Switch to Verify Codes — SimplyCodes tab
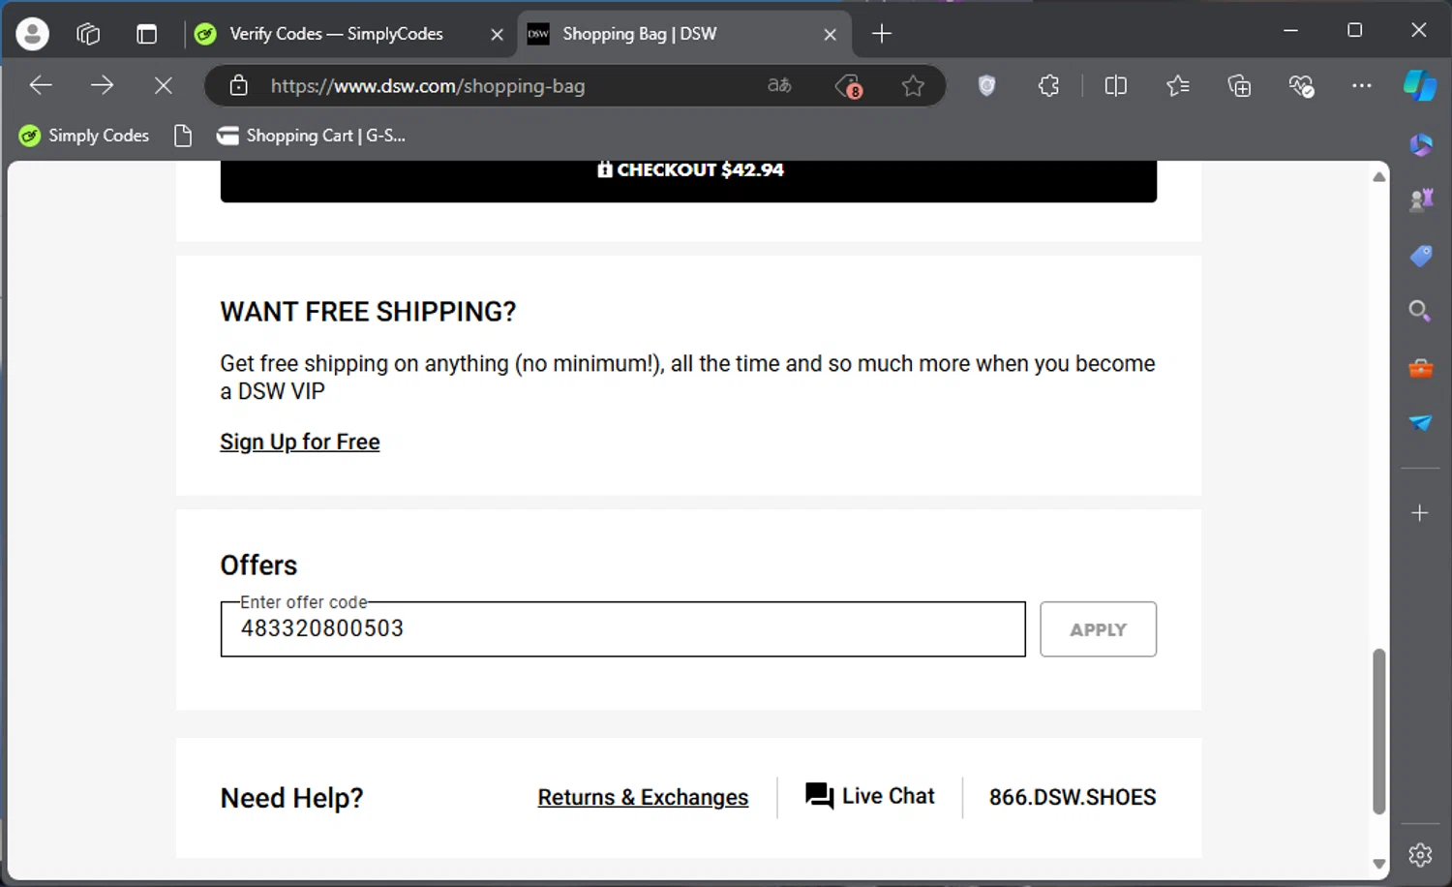The image size is (1452, 887). pyautogui.click(x=336, y=34)
